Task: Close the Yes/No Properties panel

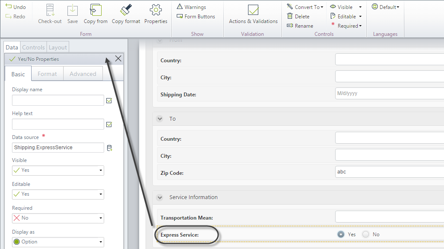Action: pos(118,58)
